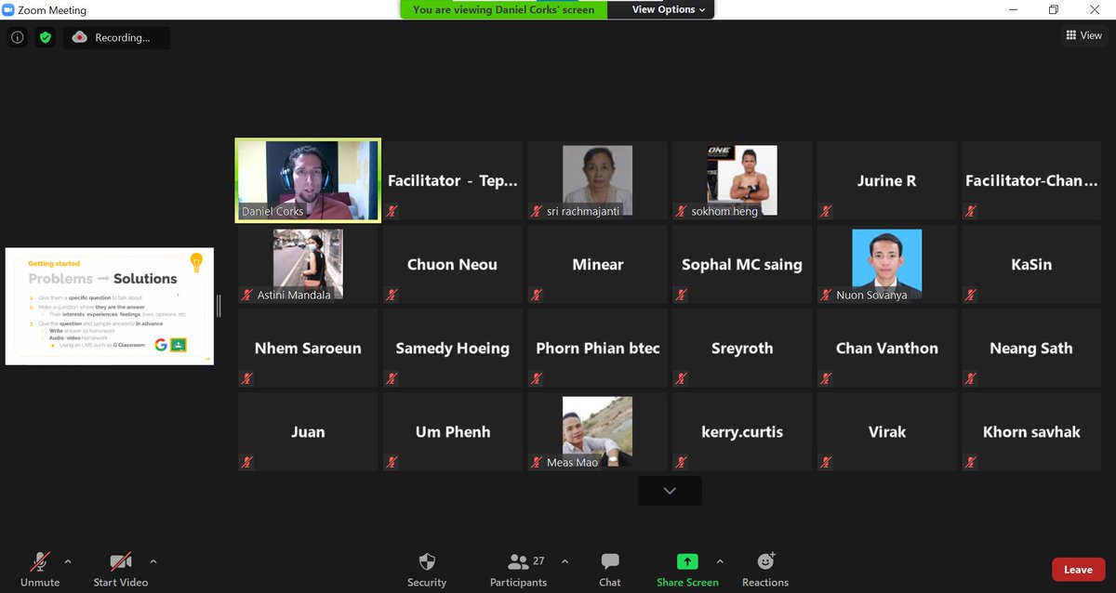
Task: Click the Jurine R participant name
Action: point(887,181)
